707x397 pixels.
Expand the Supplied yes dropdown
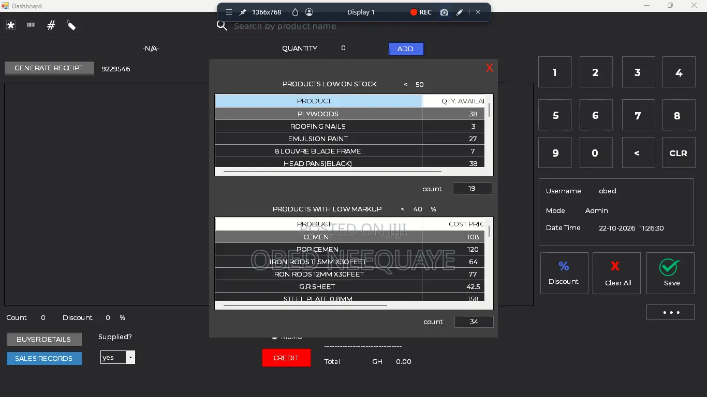(130, 357)
